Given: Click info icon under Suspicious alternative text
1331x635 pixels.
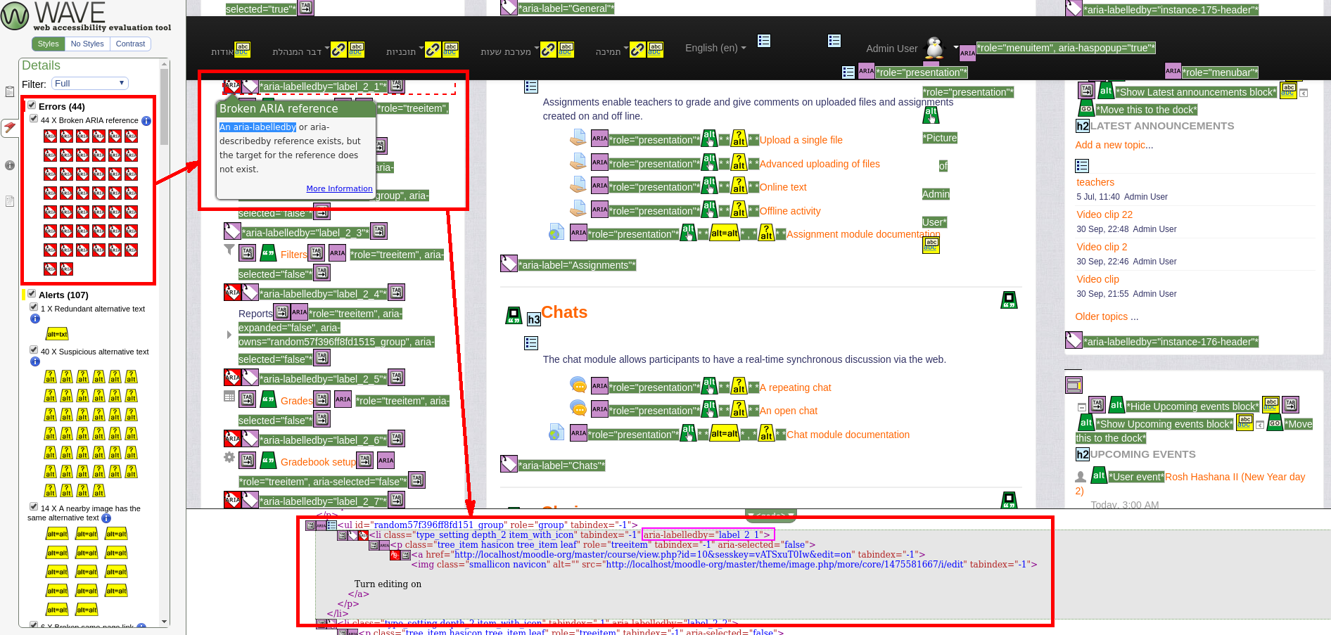Looking at the screenshot, I should [35, 361].
